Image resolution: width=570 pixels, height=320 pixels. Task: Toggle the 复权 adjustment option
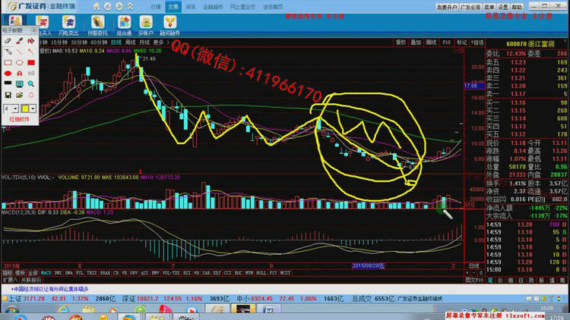(401, 42)
